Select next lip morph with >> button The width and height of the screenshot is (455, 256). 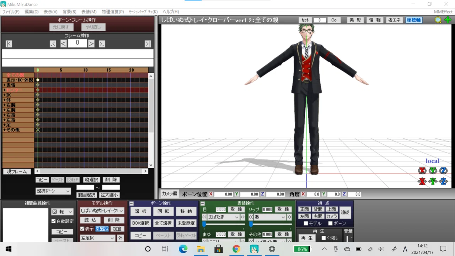click(x=289, y=217)
